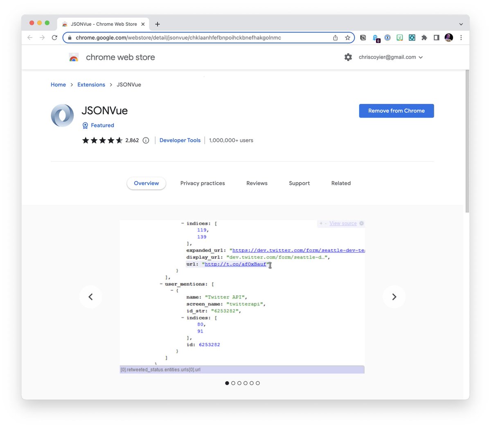Open the tab search chevron in title bar
Image resolution: width=491 pixels, height=428 pixels.
(461, 24)
